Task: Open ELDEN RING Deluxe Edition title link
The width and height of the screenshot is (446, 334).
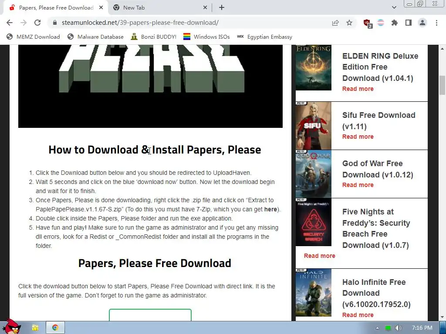Action: click(380, 67)
